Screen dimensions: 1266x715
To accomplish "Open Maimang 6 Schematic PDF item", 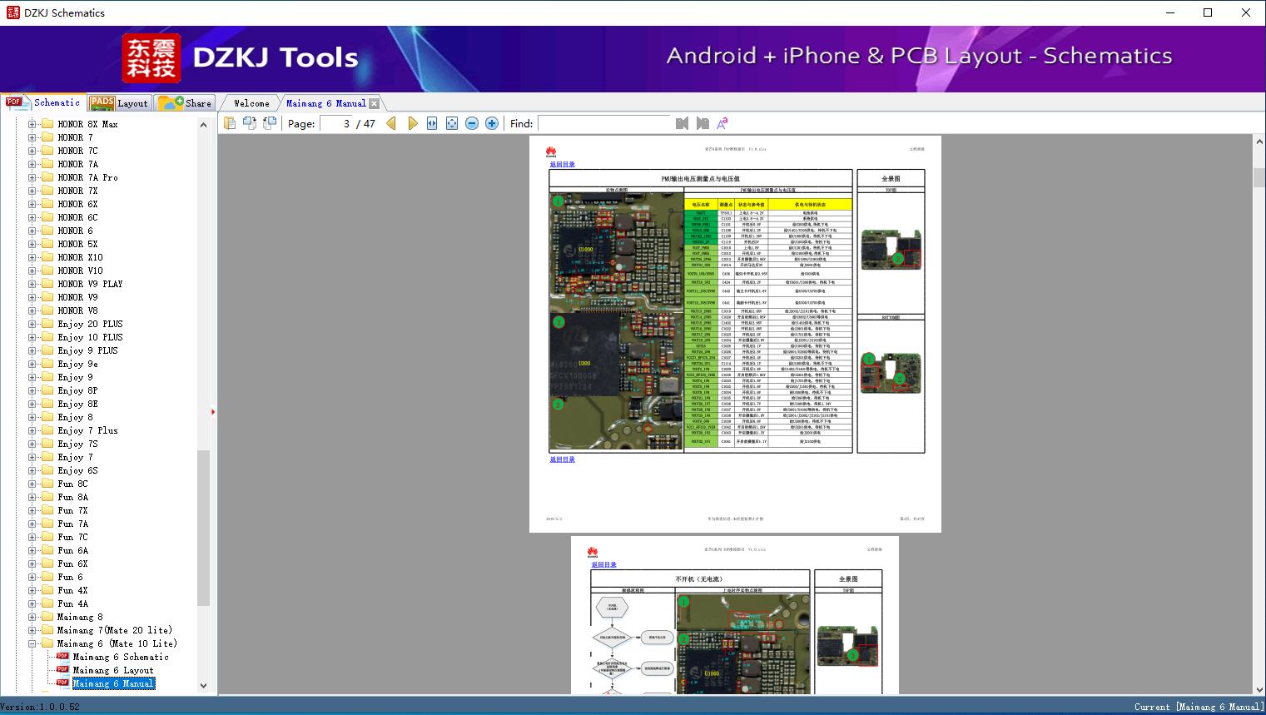I will (x=120, y=657).
